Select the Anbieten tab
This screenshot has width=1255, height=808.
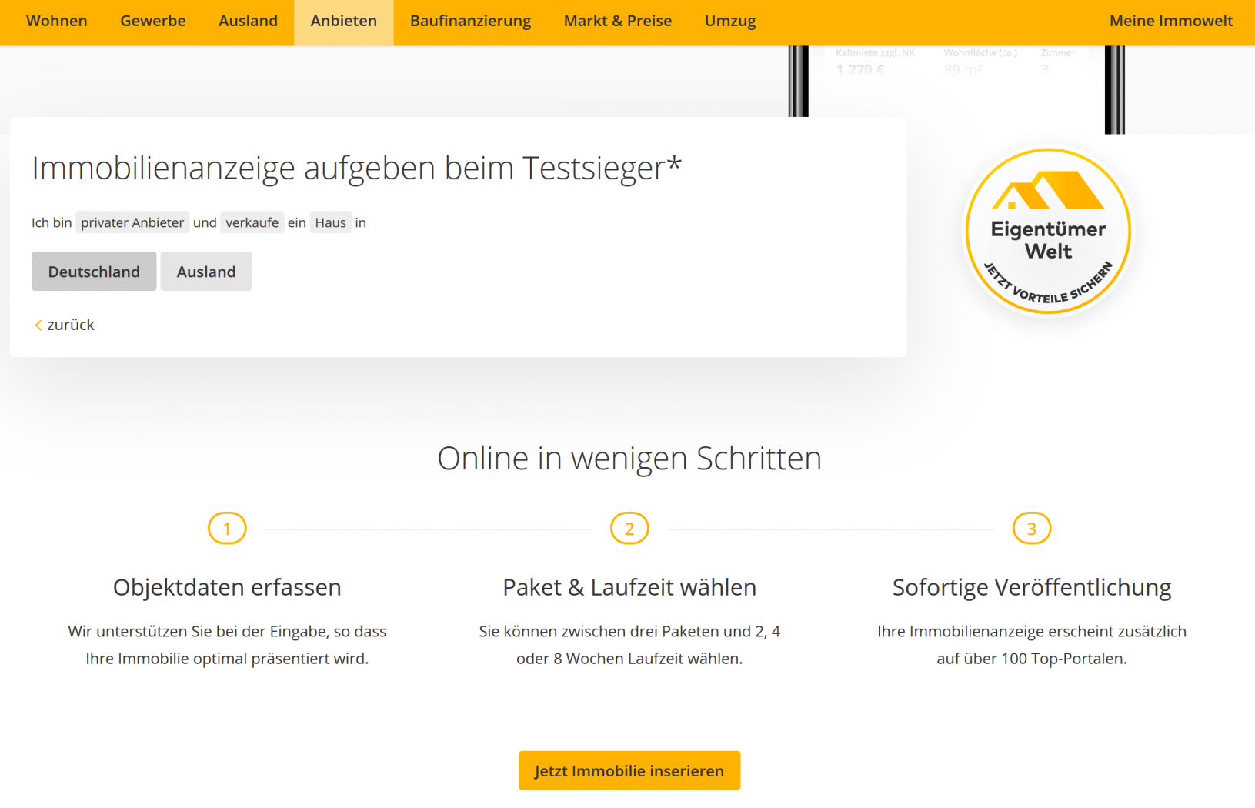pyautogui.click(x=344, y=22)
